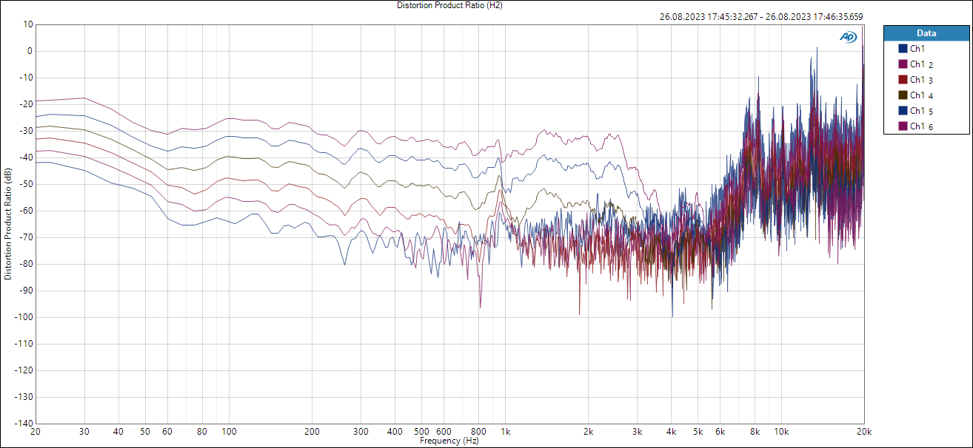Click the 8k tick on the frequency axis

click(755, 431)
